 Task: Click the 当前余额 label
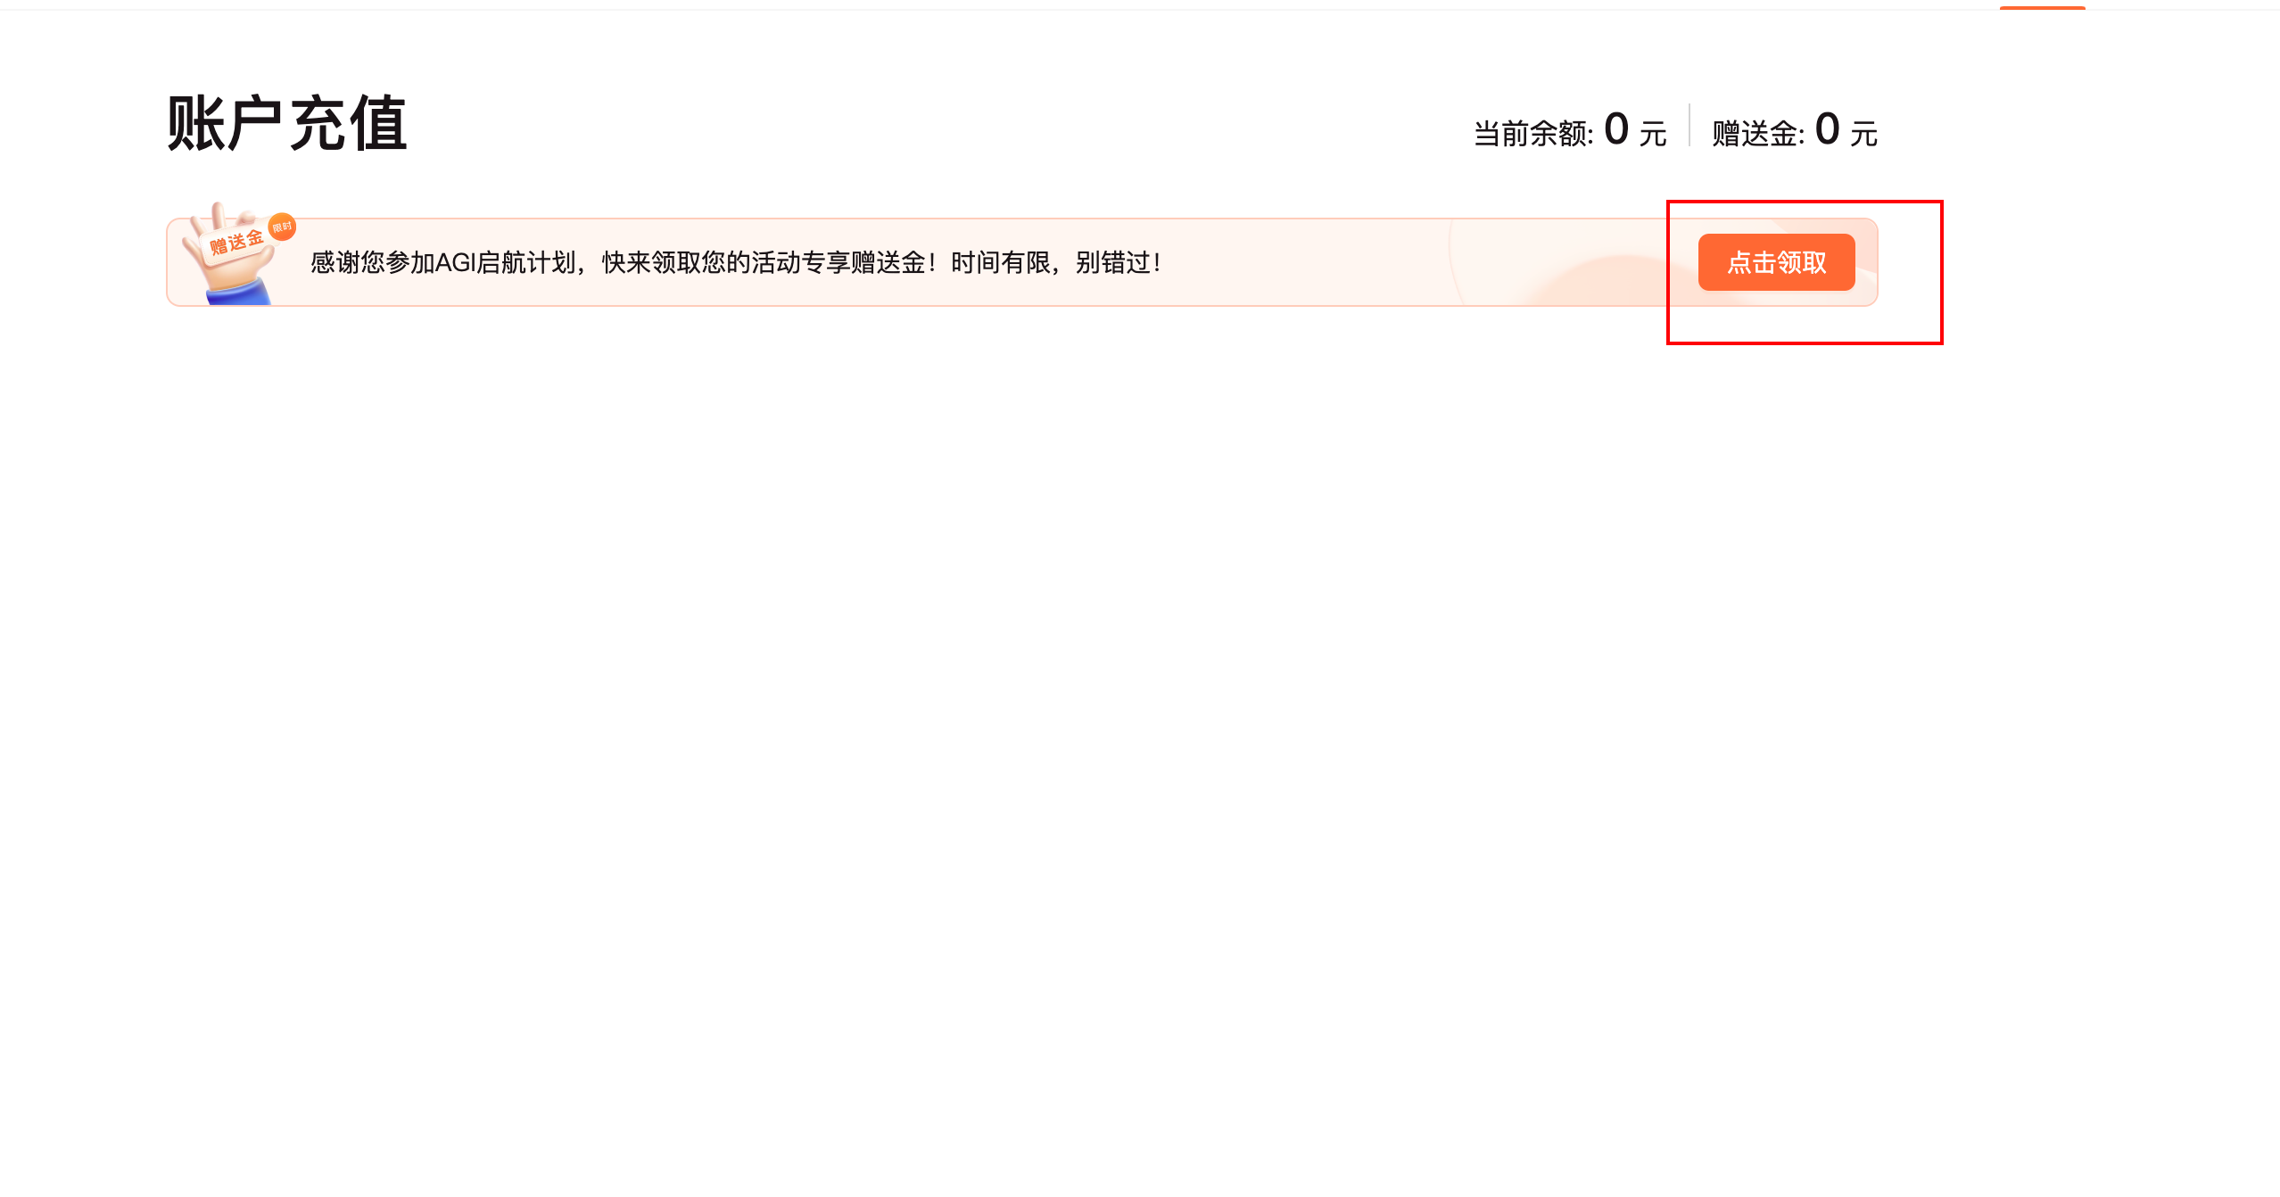[1532, 134]
